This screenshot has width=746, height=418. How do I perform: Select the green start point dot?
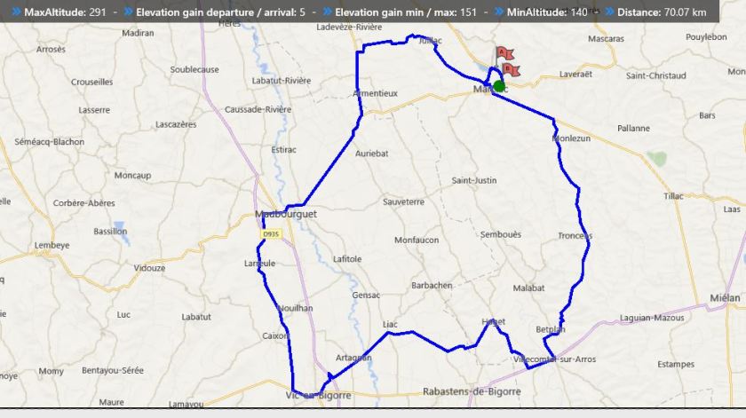499,86
